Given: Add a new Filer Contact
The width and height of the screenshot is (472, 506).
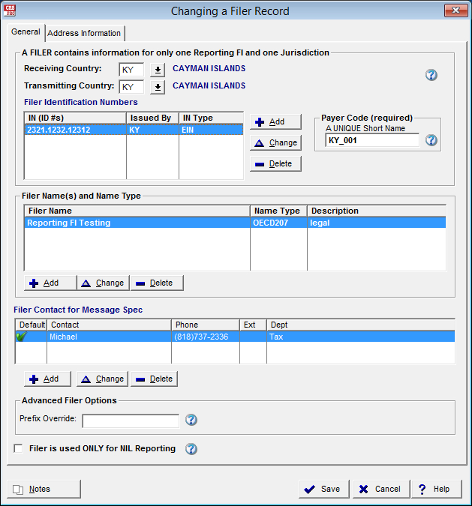Looking at the screenshot, I should coord(47,379).
